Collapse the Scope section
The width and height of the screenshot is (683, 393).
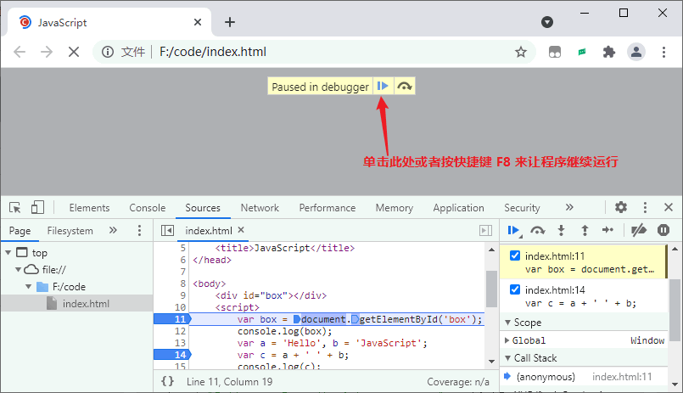pyautogui.click(x=508, y=323)
